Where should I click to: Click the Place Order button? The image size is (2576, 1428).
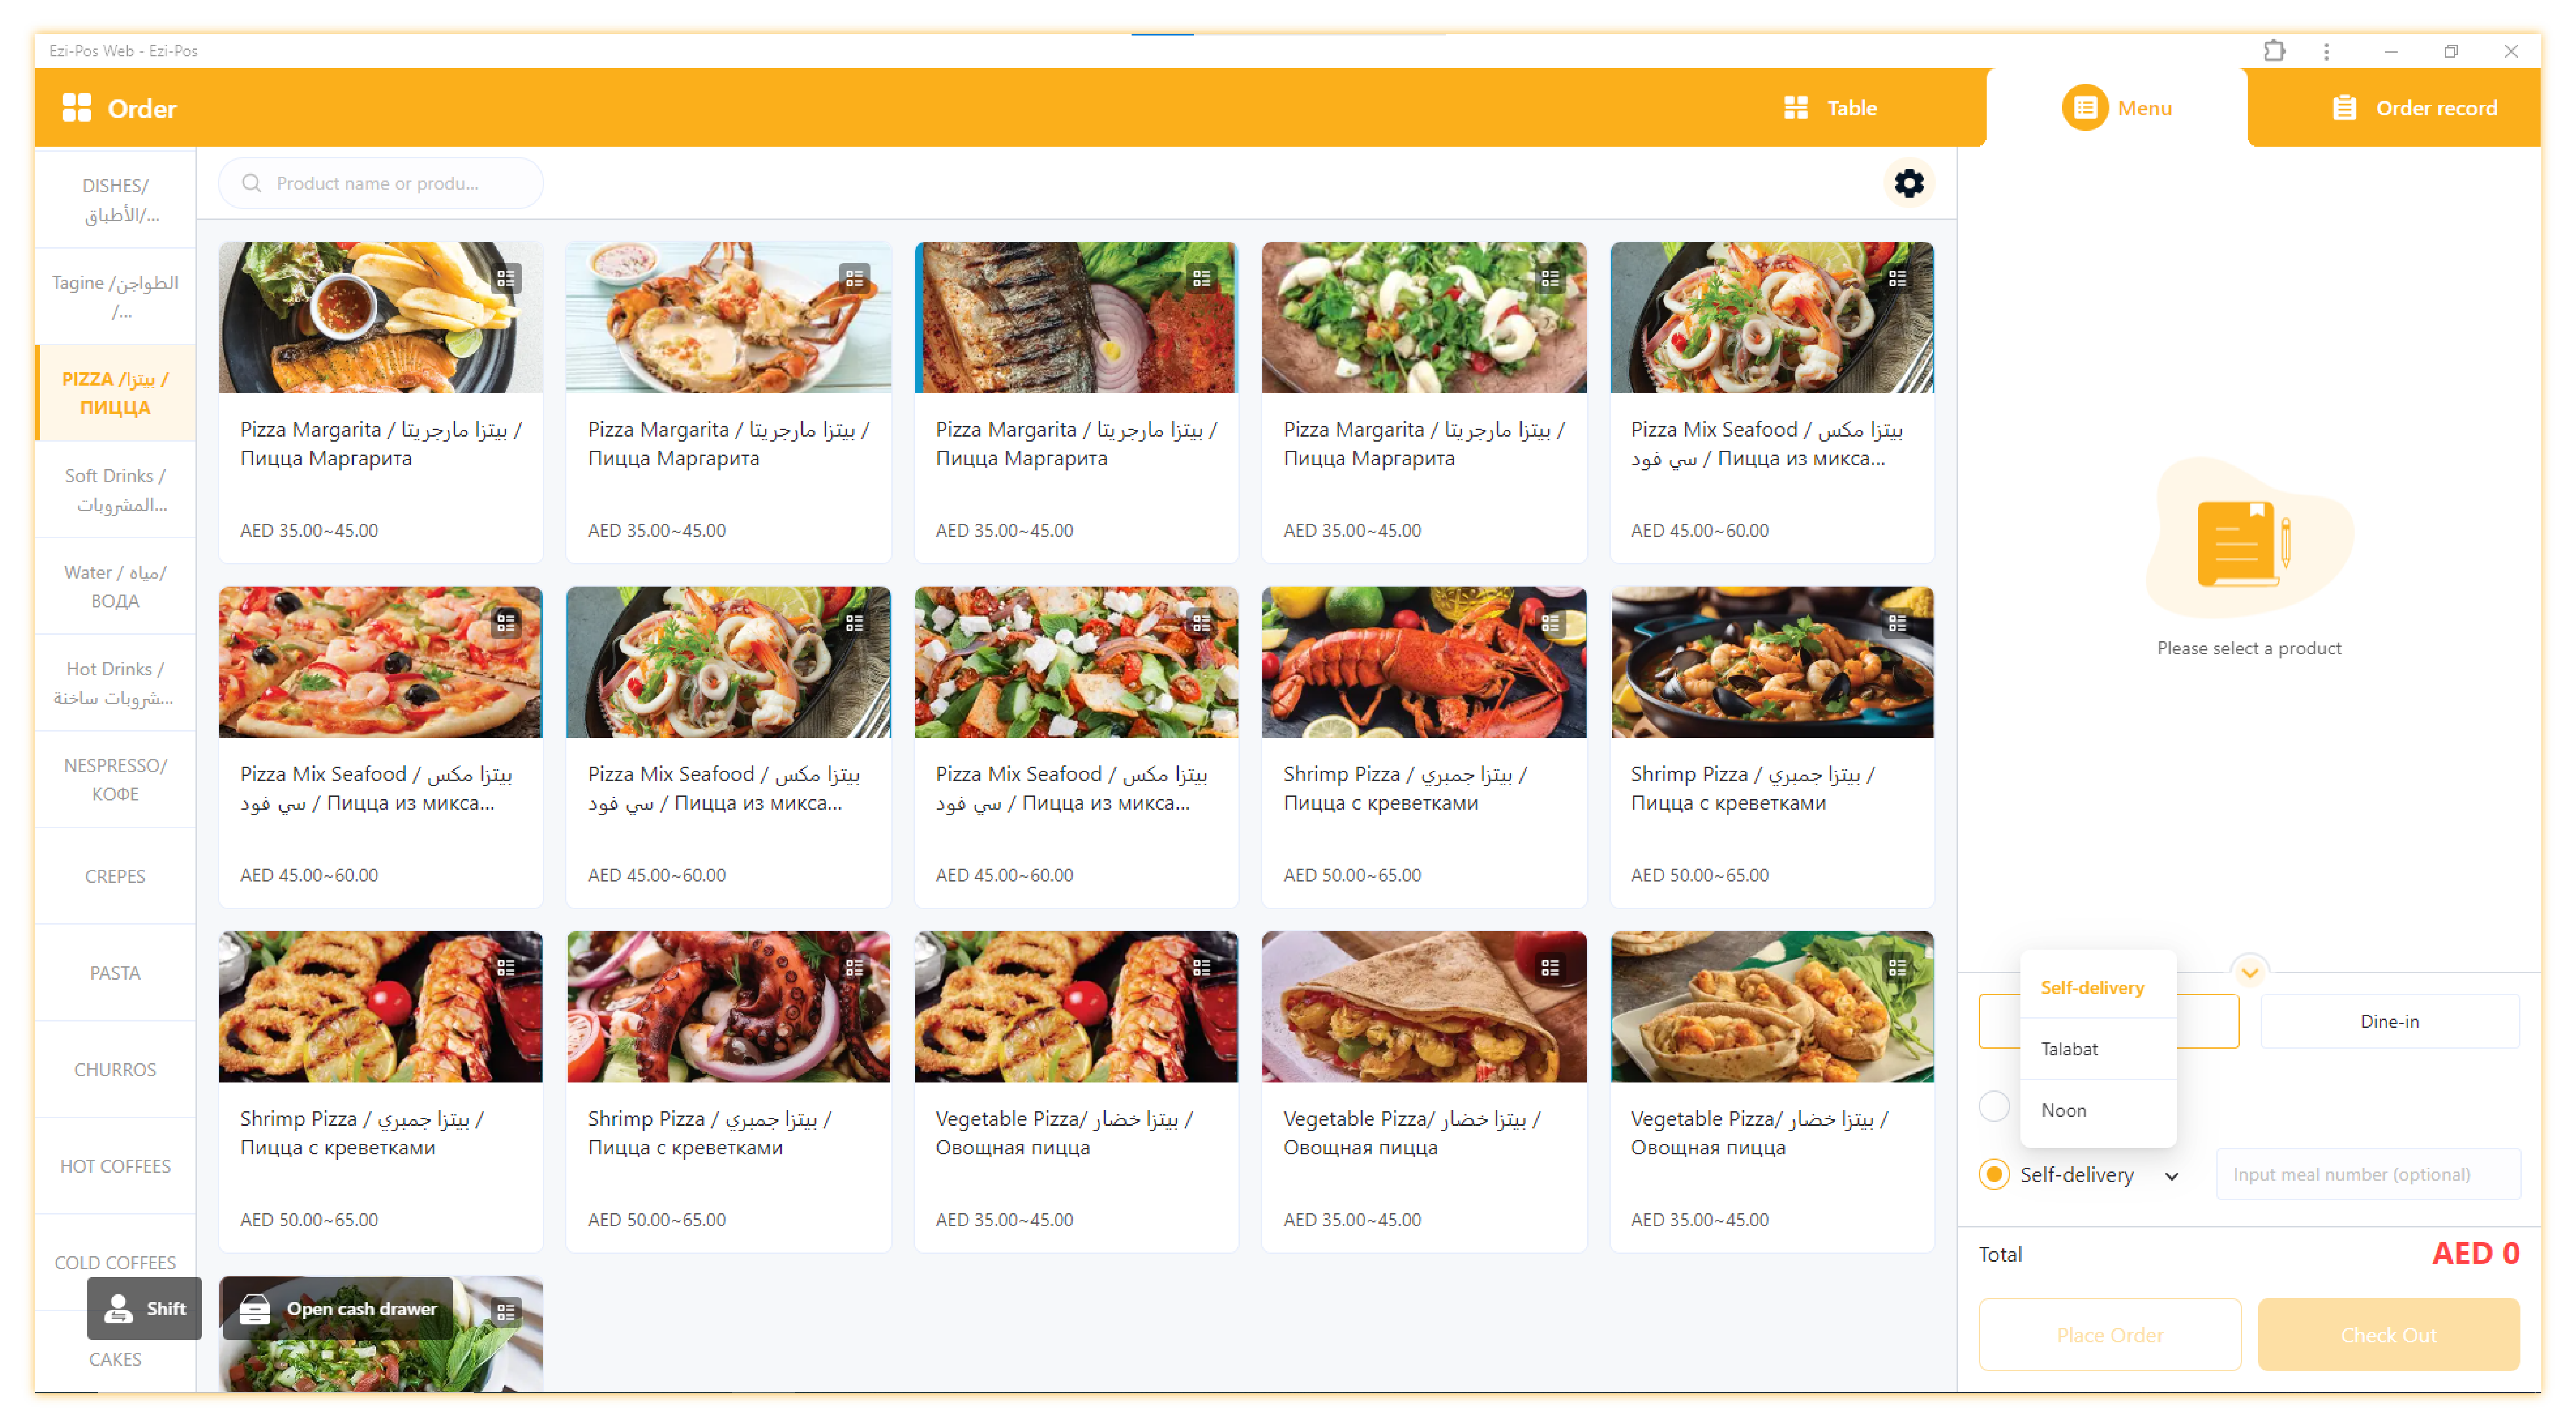[x=2109, y=1334]
